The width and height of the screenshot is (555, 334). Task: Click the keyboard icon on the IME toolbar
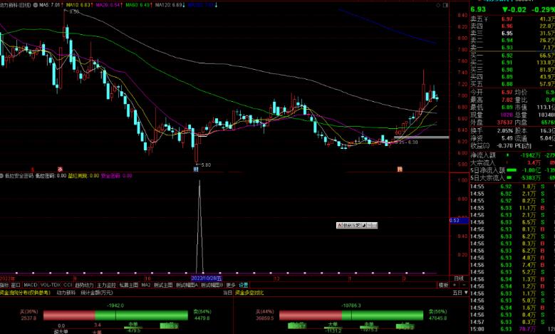(374, 225)
